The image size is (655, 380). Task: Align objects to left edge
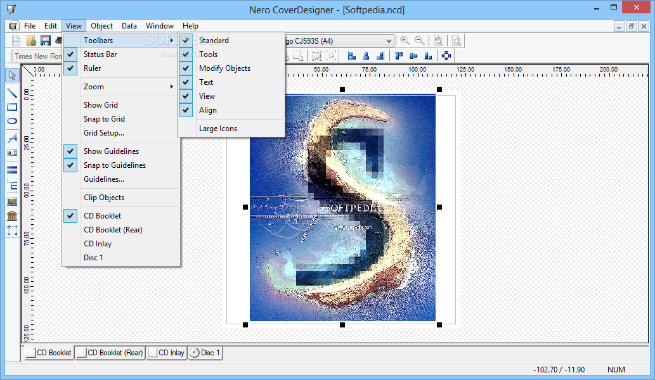352,56
